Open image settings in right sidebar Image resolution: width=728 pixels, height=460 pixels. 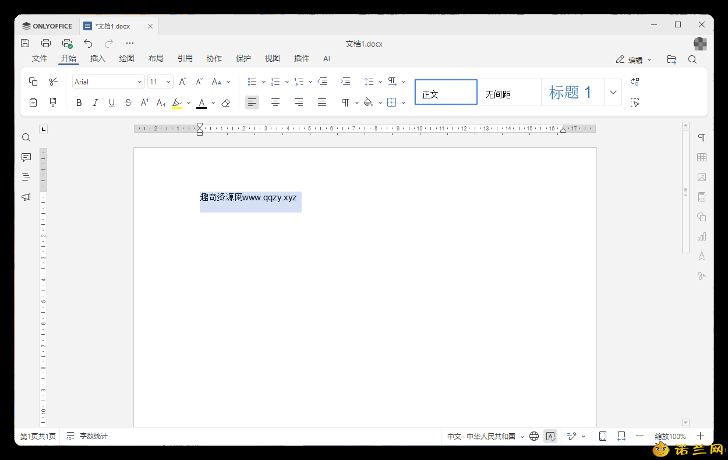[x=702, y=177]
